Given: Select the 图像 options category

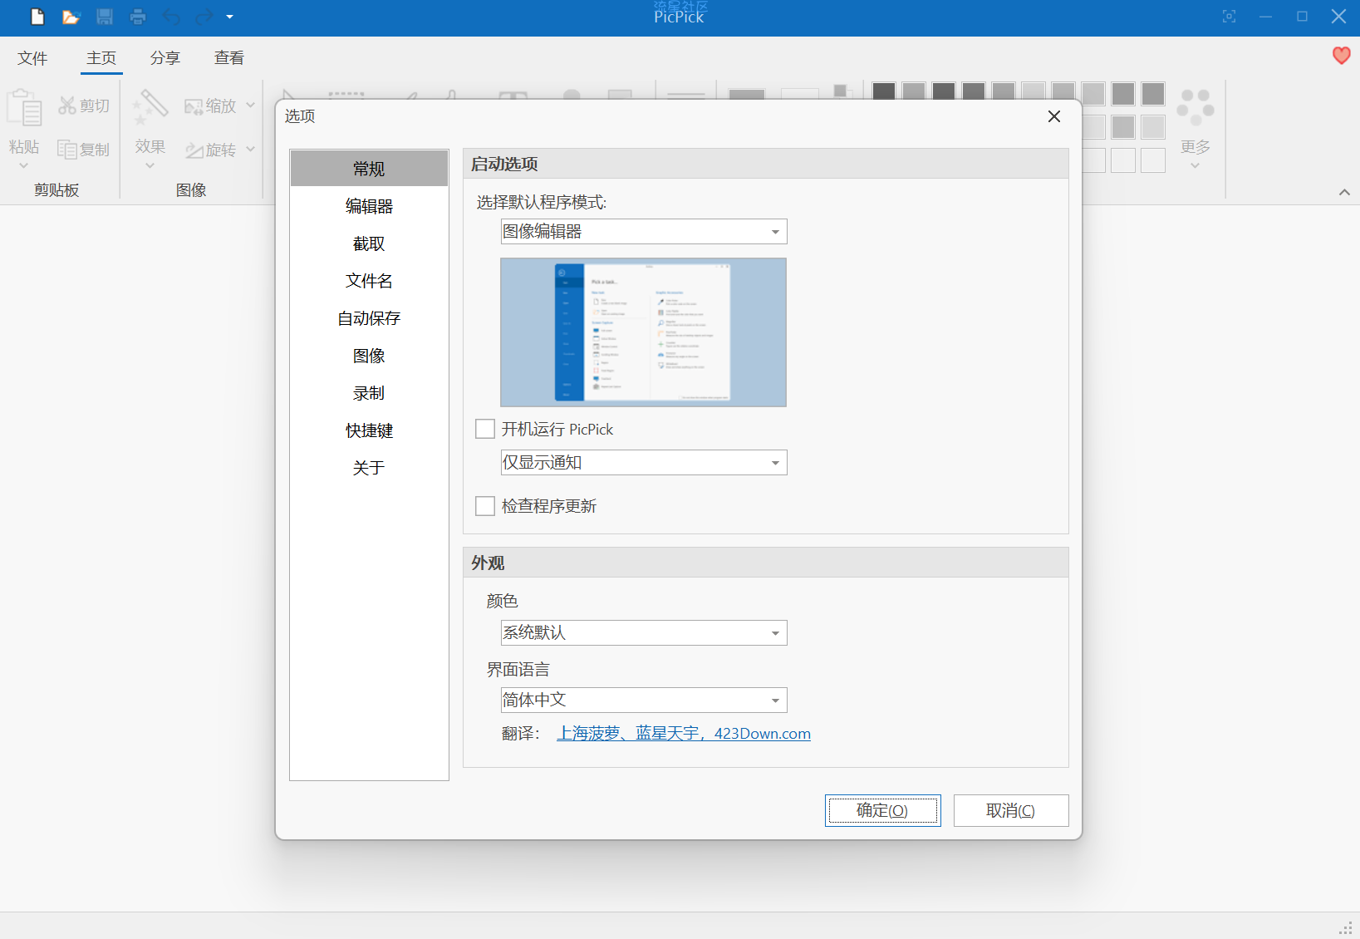Looking at the screenshot, I should pos(369,356).
